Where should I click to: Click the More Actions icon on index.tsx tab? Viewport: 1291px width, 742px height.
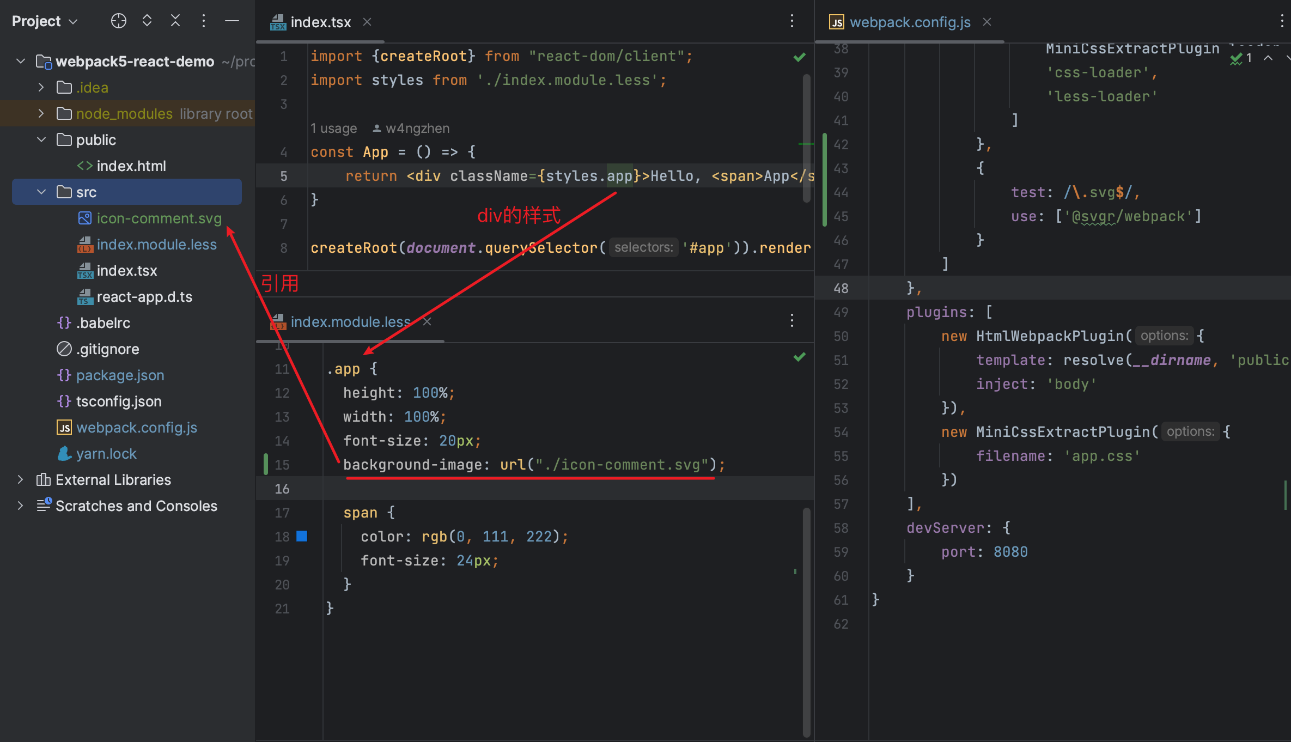coord(792,21)
